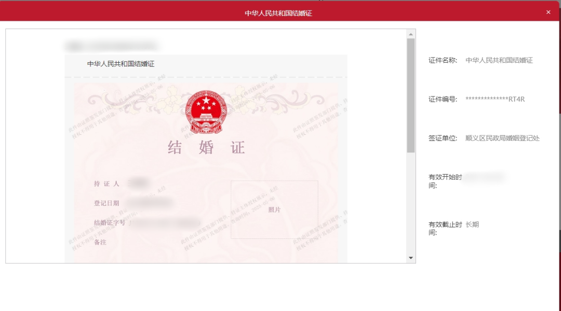Select the 持证人 field label
The width and height of the screenshot is (561, 311).
click(106, 183)
